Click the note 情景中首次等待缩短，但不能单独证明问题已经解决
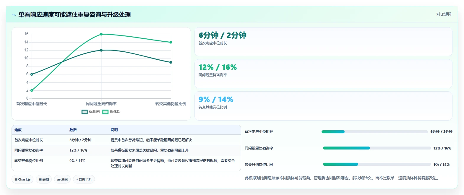Image resolution: width=464 pixels, height=195 pixels. [x=151, y=140]
